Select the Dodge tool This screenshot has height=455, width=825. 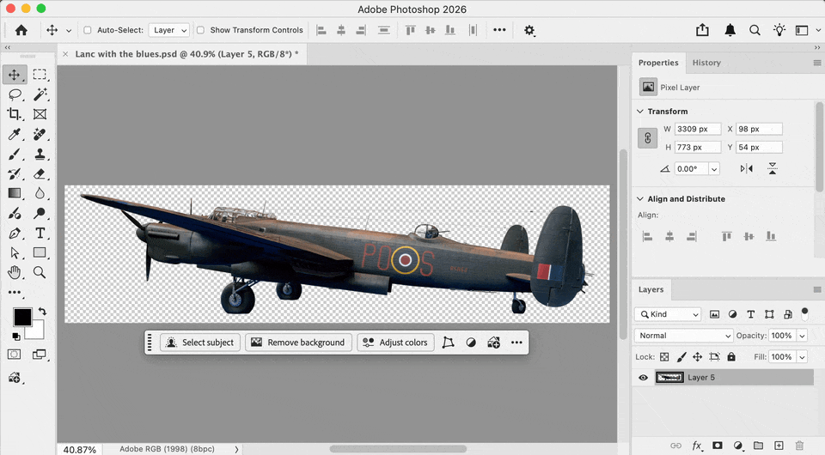pyautogui.click(x=40, y=213)
